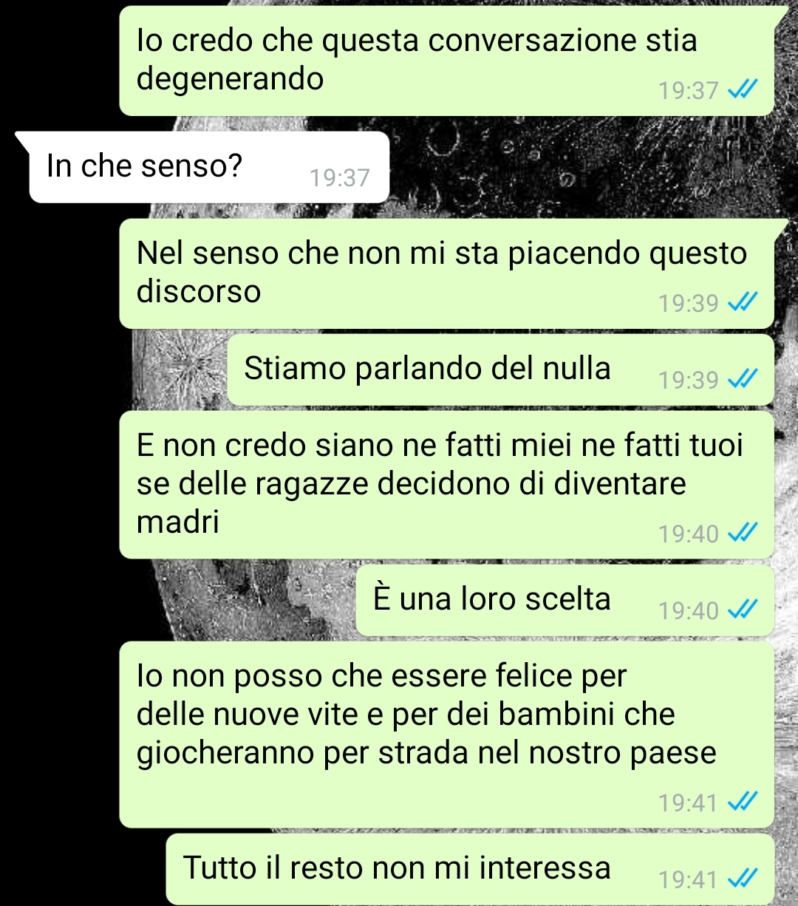The image size is (798, 906).
Task: Tap the 'Stiamo parlando del nulla' bubble
Action: 500,369
